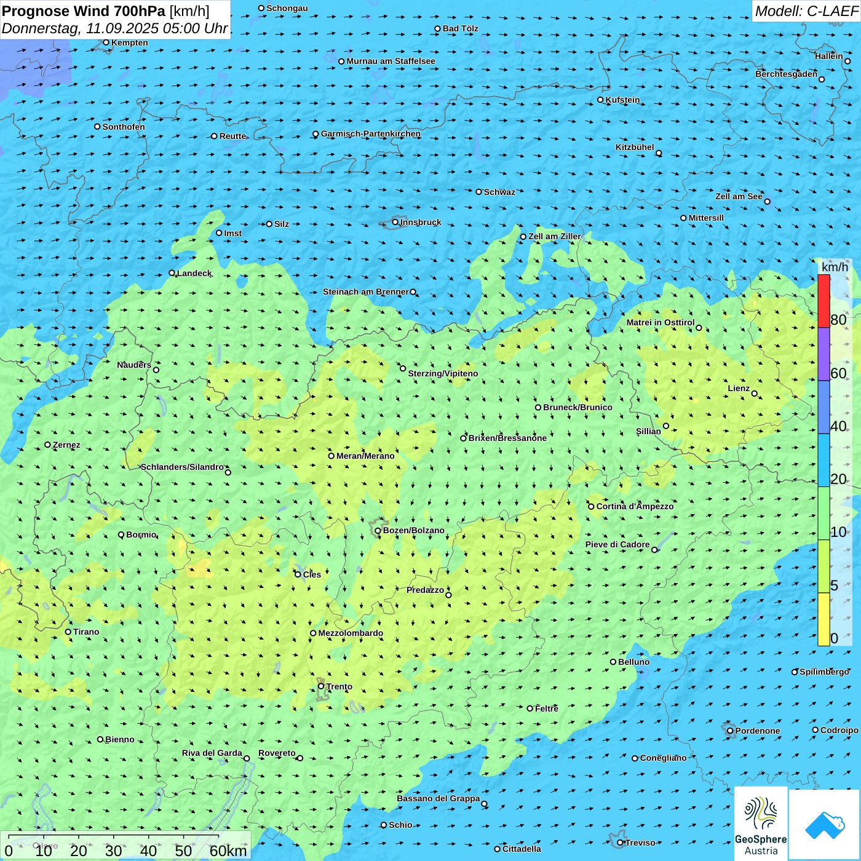
Task: Click the Prognose Wind 700hPa title
Action: [x=106, y=11]
